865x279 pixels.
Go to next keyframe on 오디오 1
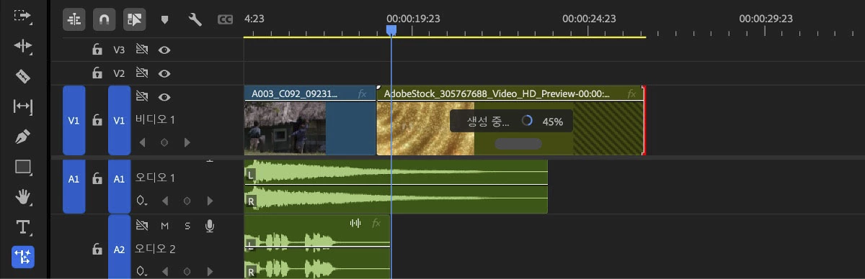coord(210,201)
